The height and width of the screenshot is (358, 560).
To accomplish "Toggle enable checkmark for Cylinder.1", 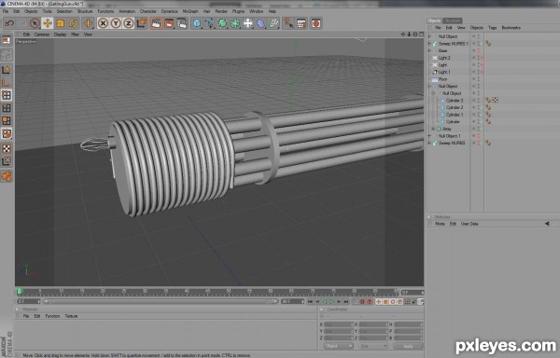I will tap(482, 115).
